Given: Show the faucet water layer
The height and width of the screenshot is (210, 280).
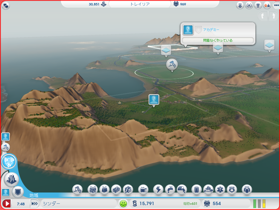Looking at the screenshot, I should [170, 189].
